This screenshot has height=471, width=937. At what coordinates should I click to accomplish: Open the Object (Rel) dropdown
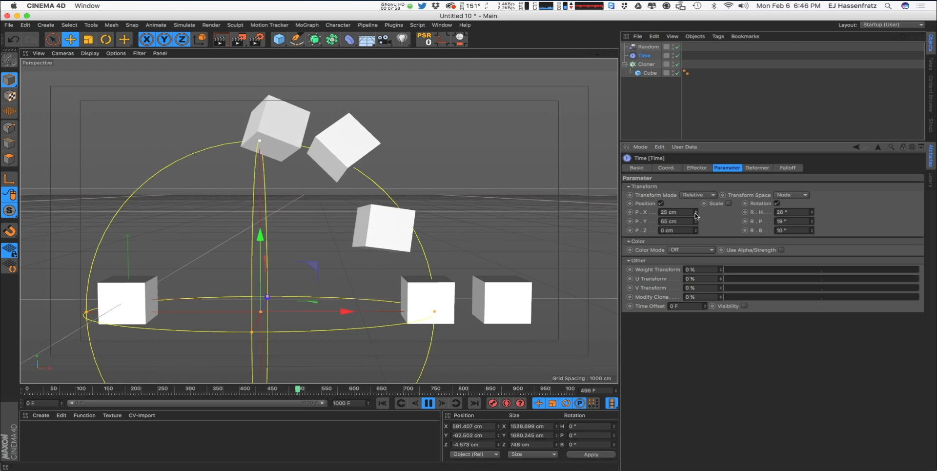click(474, 454)
